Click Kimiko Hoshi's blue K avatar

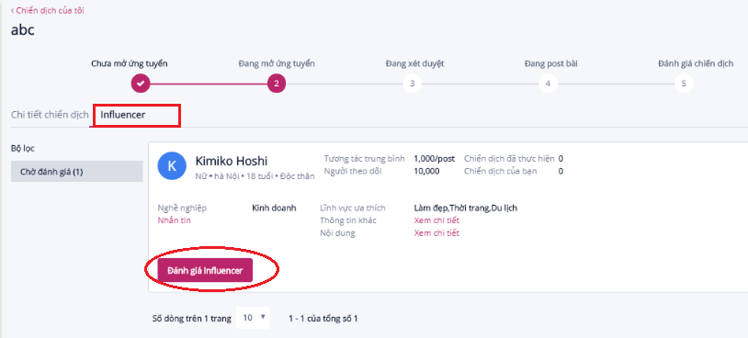tap(172, 166)
